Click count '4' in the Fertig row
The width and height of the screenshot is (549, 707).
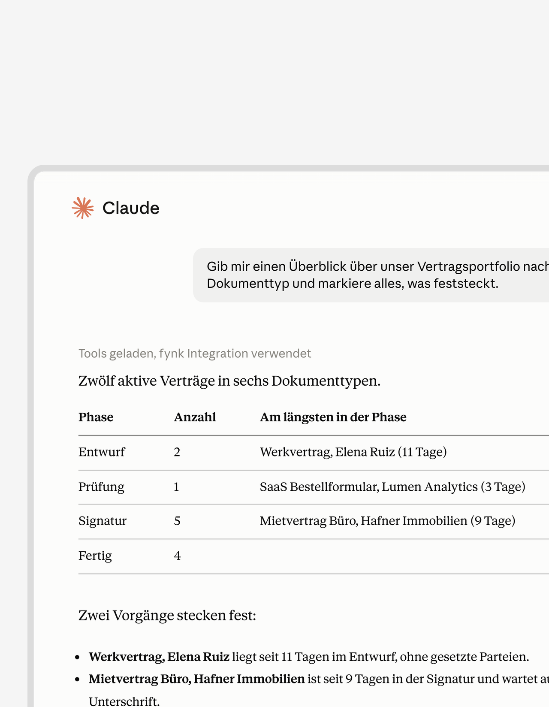178,556
